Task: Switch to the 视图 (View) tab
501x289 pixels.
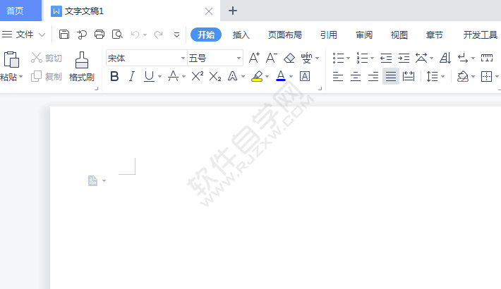Action: tap(399, 35)
